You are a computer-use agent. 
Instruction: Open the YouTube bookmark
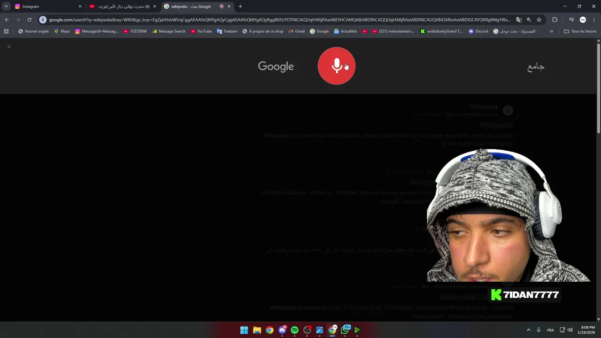(x=201, y=31)
